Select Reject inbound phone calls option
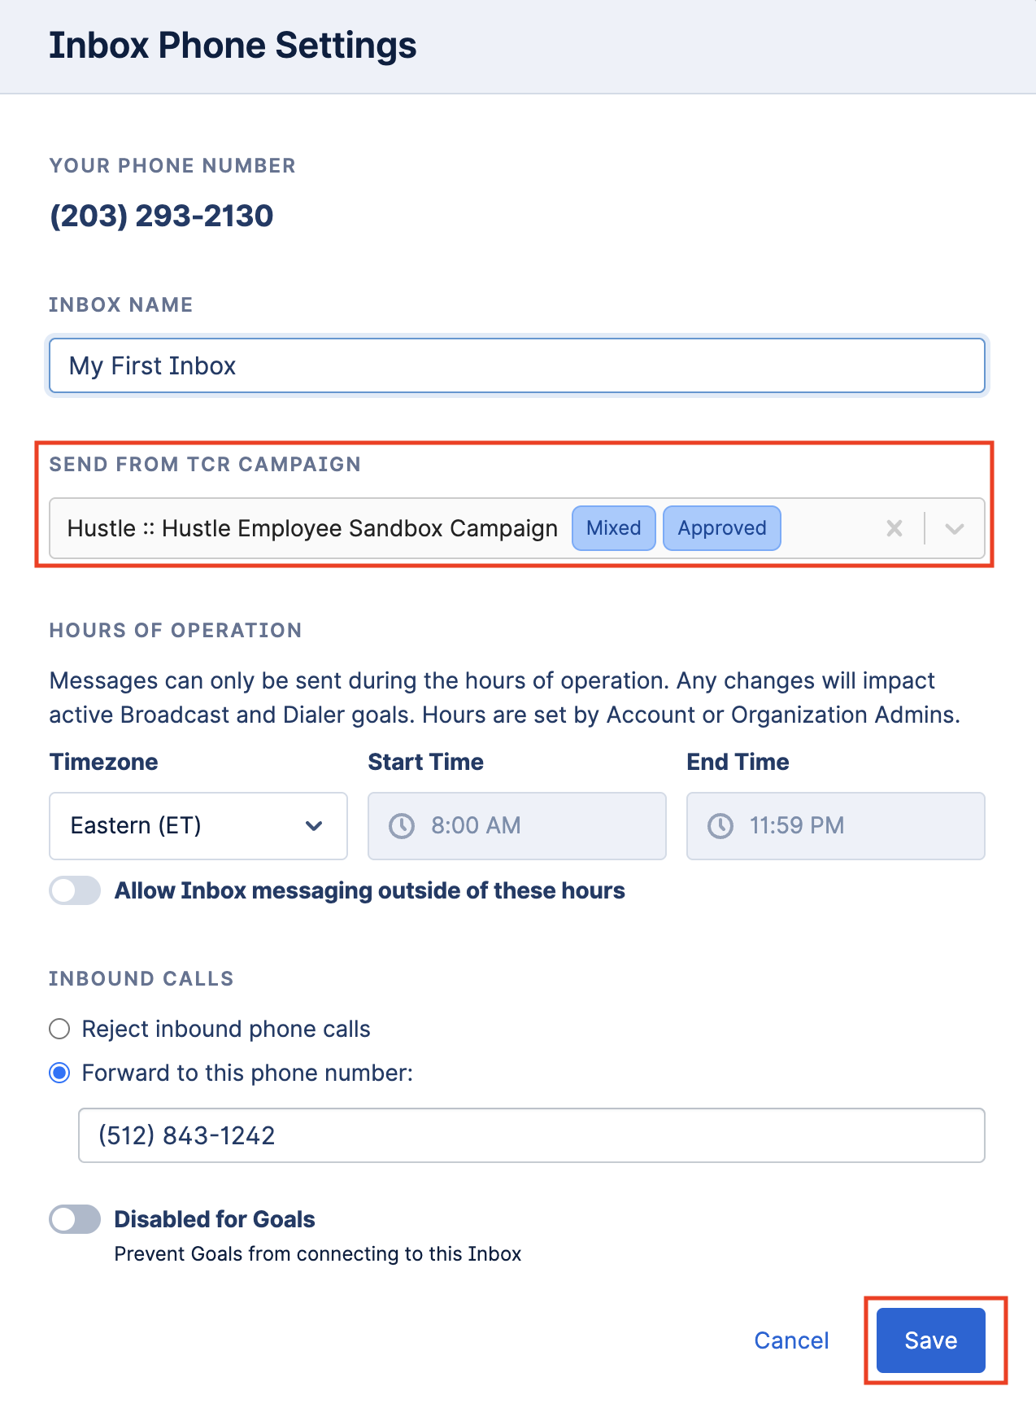1036x1408 pixels. (60, 1029)
